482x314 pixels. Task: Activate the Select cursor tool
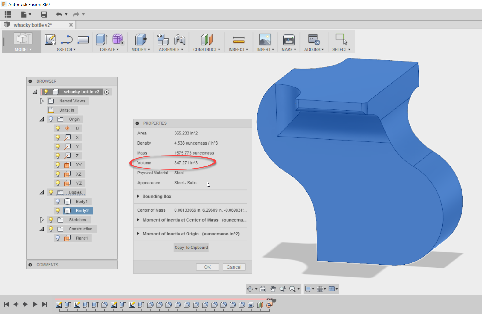(341, 39)
